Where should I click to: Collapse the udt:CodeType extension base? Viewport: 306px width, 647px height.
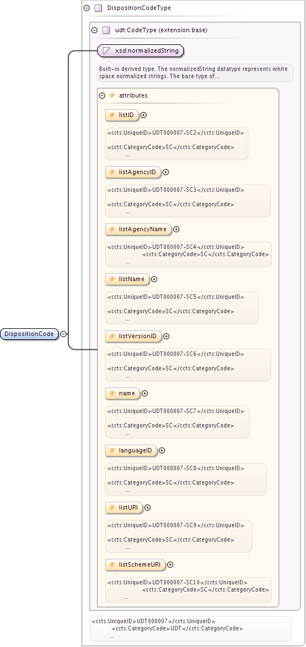coord(94,30)
